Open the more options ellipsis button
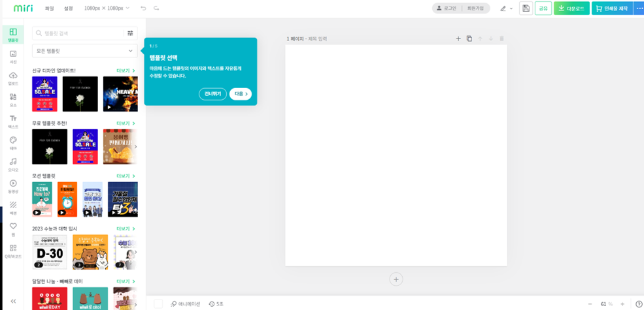Screen dimensions: 644x310 coord(639,8)
